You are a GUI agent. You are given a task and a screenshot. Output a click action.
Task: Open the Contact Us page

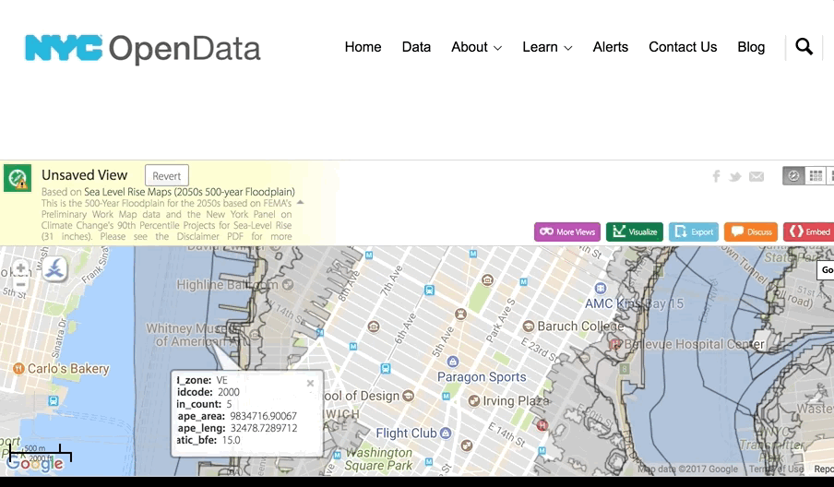(683, 47)
